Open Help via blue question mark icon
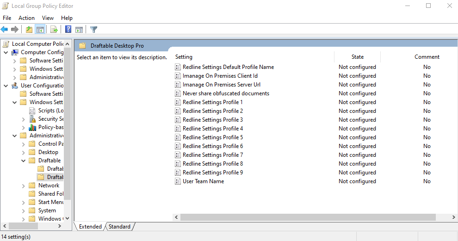 click(x=68, y=29)
